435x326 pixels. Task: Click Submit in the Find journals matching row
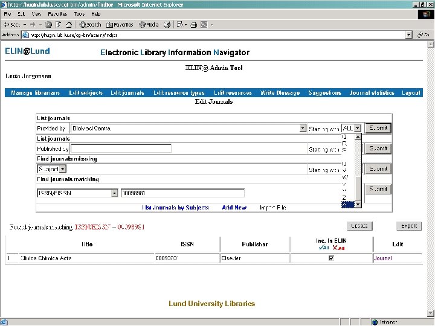pos(378,189)
